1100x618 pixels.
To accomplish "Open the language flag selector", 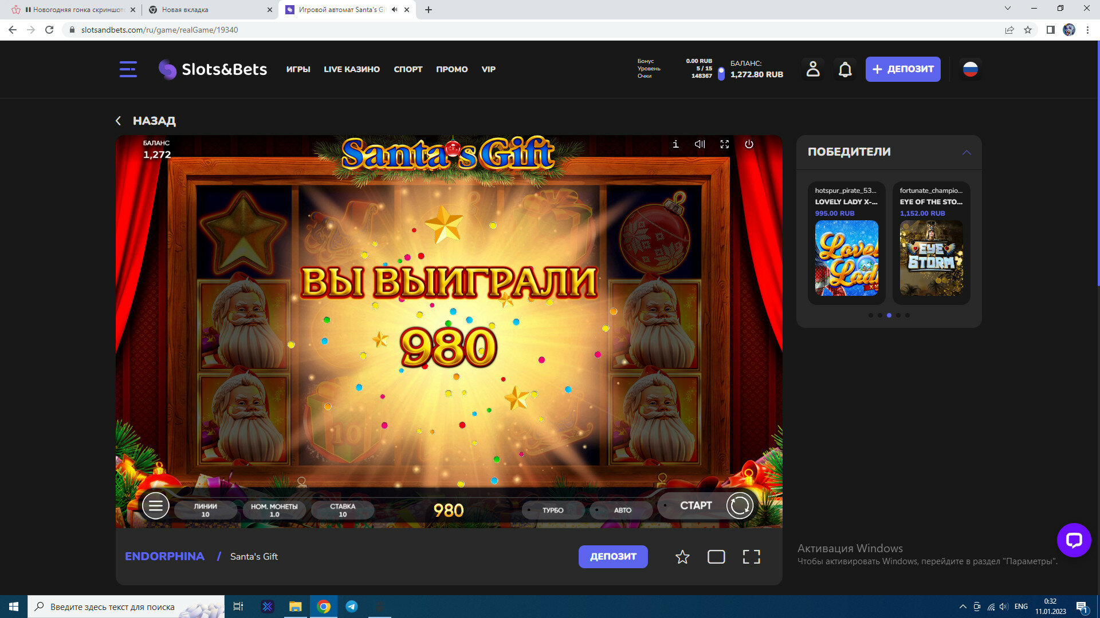I will coord(970,69).
